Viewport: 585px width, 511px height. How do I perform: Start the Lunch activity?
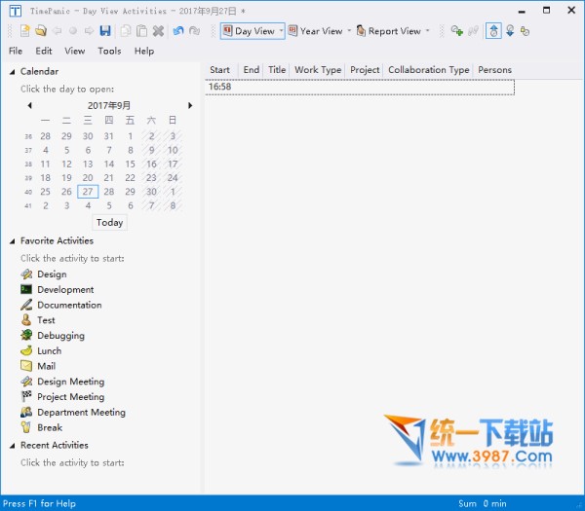click(x=41, y=350)
